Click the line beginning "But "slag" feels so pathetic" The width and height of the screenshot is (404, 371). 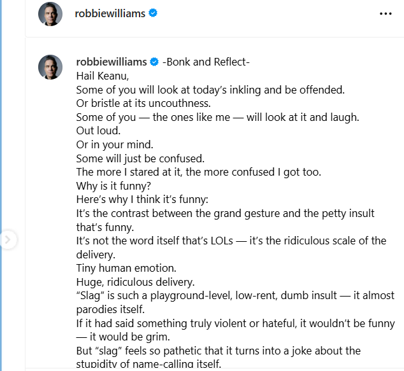(218, 357)
